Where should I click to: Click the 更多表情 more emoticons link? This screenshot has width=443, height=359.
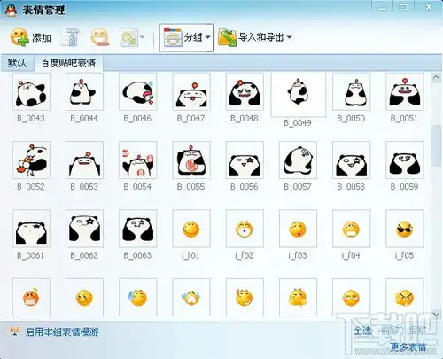coord(408,347)
